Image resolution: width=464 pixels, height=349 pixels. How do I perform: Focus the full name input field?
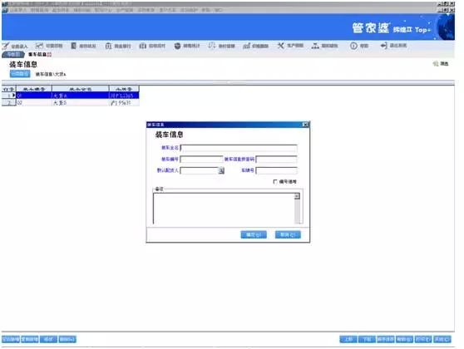tap(239, 148)
